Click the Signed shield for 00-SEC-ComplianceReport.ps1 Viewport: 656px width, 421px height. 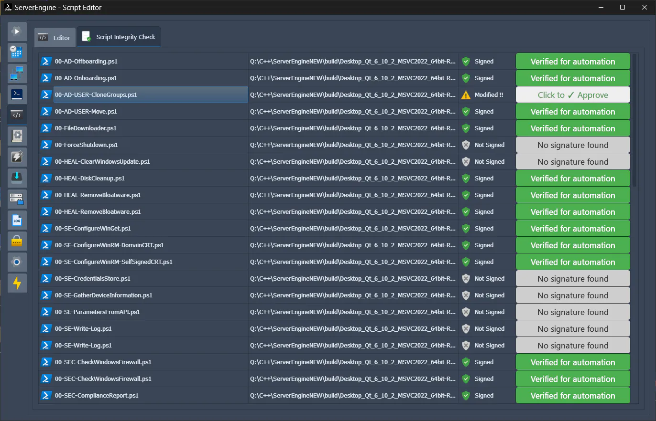[465, 395]
